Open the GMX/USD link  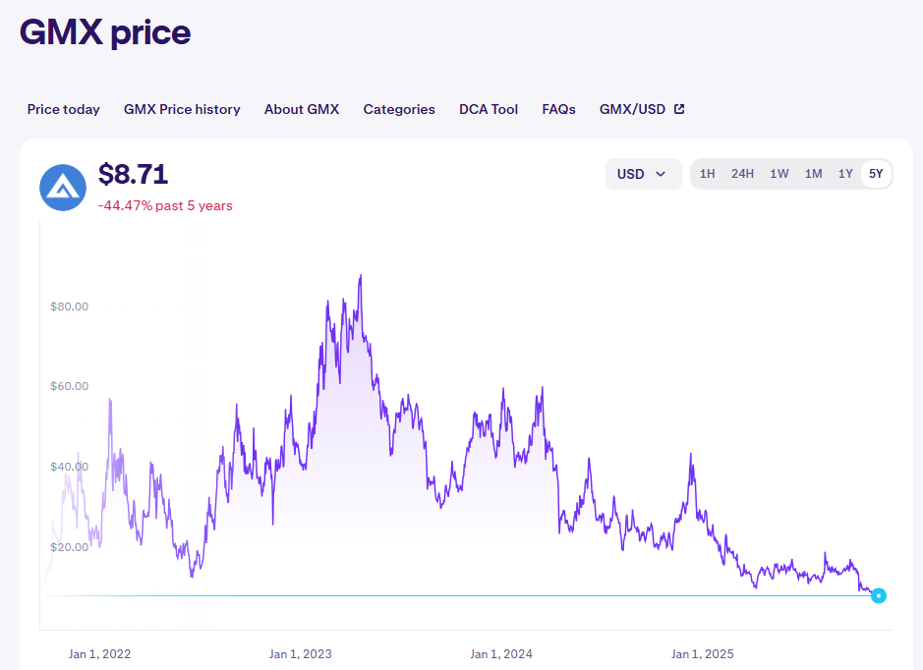click(x=642, y=109)
